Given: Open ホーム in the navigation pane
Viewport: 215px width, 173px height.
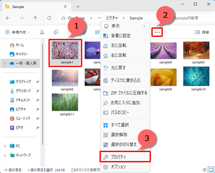Looking at the screenshot, I should click(17, 45).
